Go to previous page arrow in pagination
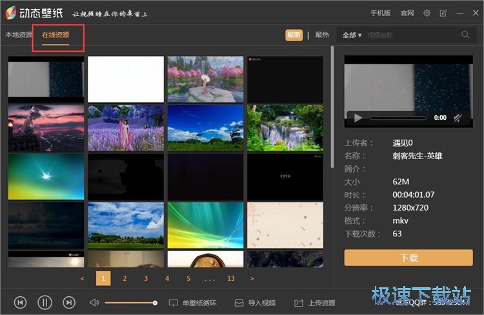 click(x=82, y=278)
